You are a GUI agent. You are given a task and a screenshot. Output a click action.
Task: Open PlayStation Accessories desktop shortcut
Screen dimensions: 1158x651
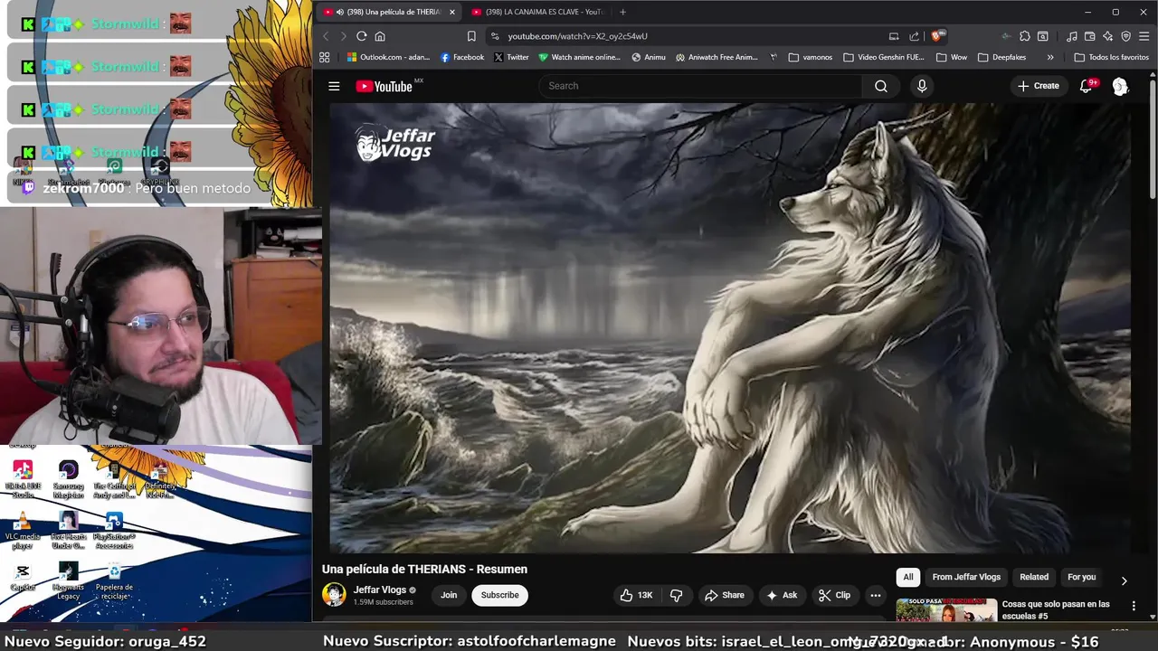coord(114,531)
